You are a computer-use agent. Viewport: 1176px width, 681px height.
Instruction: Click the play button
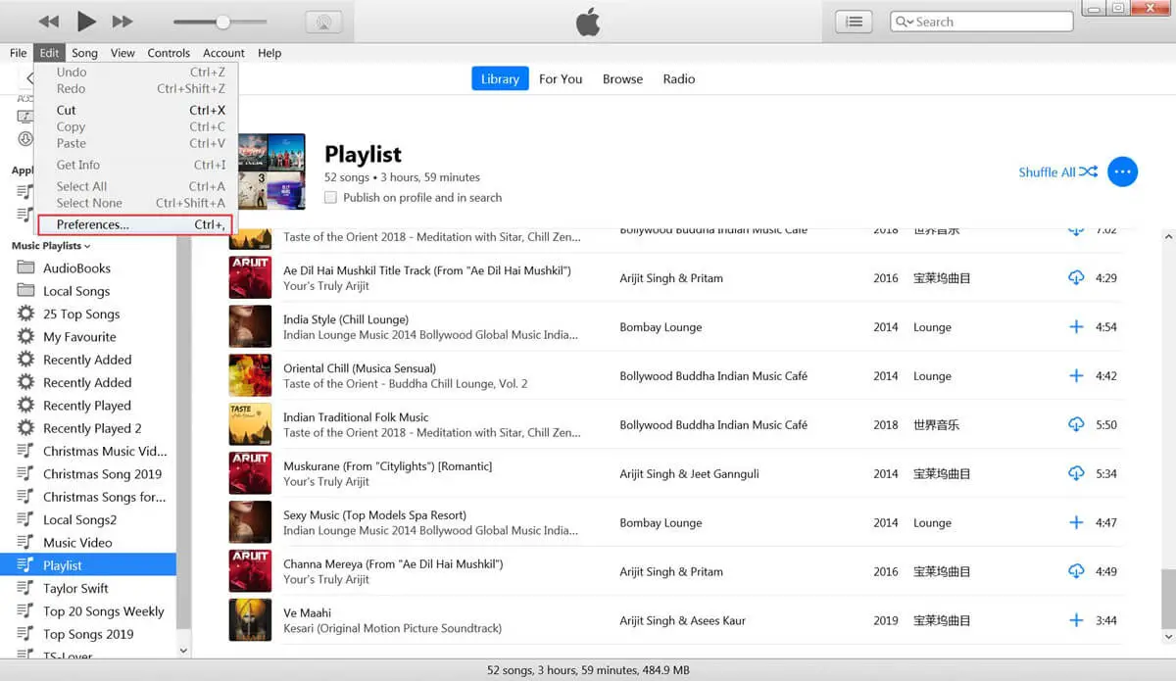(86, 21)
